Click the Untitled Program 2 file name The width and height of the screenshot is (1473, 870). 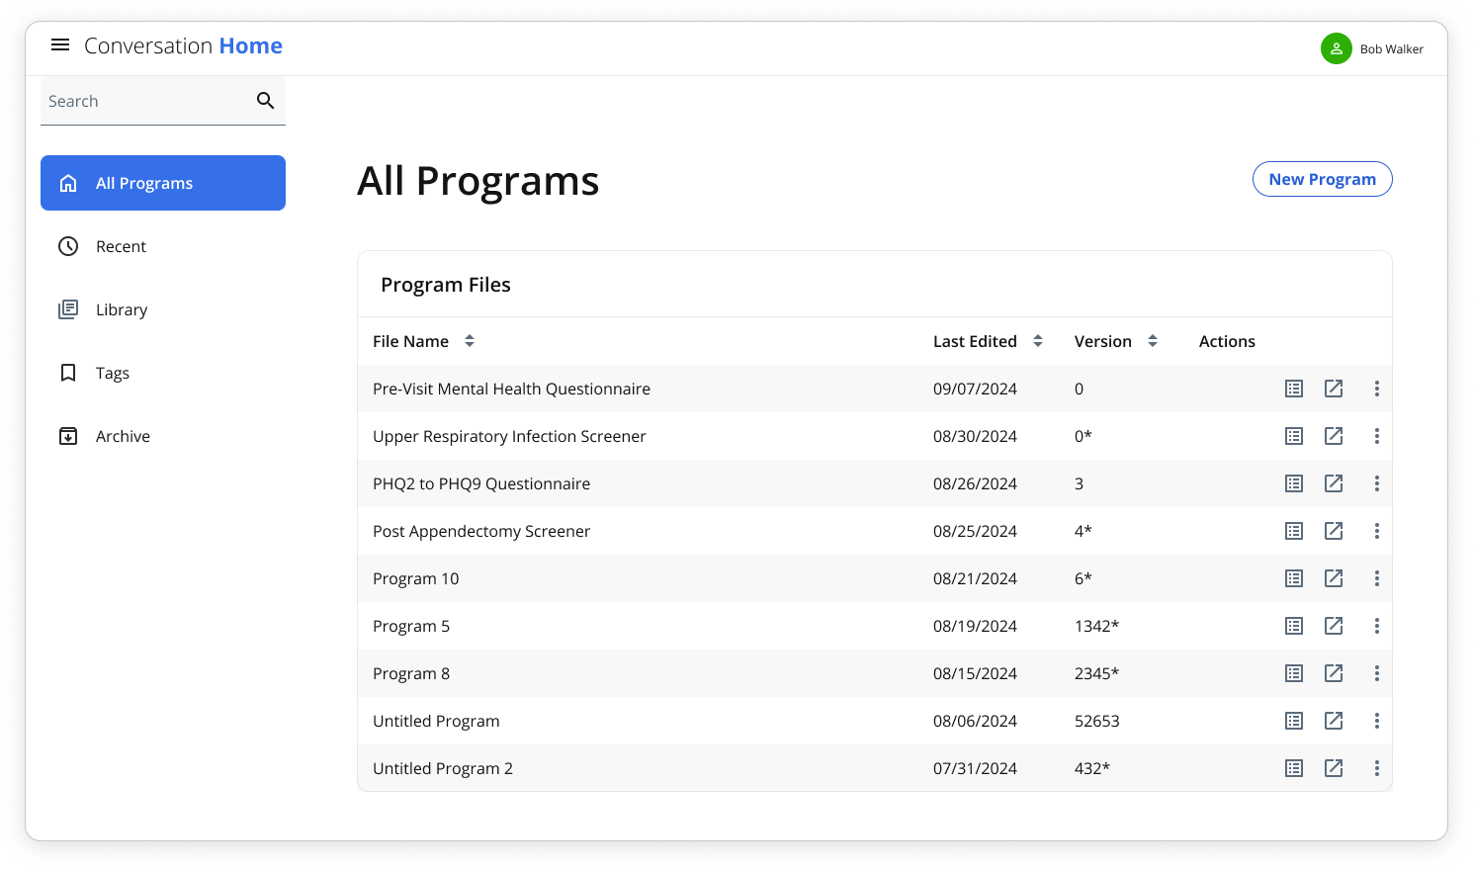[443, 768]
